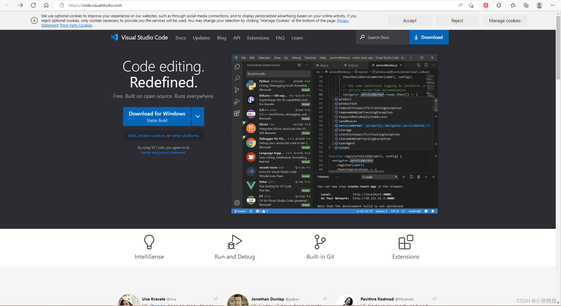This screenshot has width=561, height=306.
Task: Click the IntelliSense lightbulb icon
Action: tap(149, 242)
